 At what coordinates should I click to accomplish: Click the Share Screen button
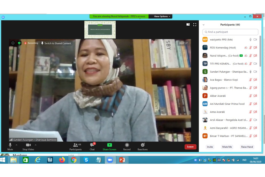109,145
